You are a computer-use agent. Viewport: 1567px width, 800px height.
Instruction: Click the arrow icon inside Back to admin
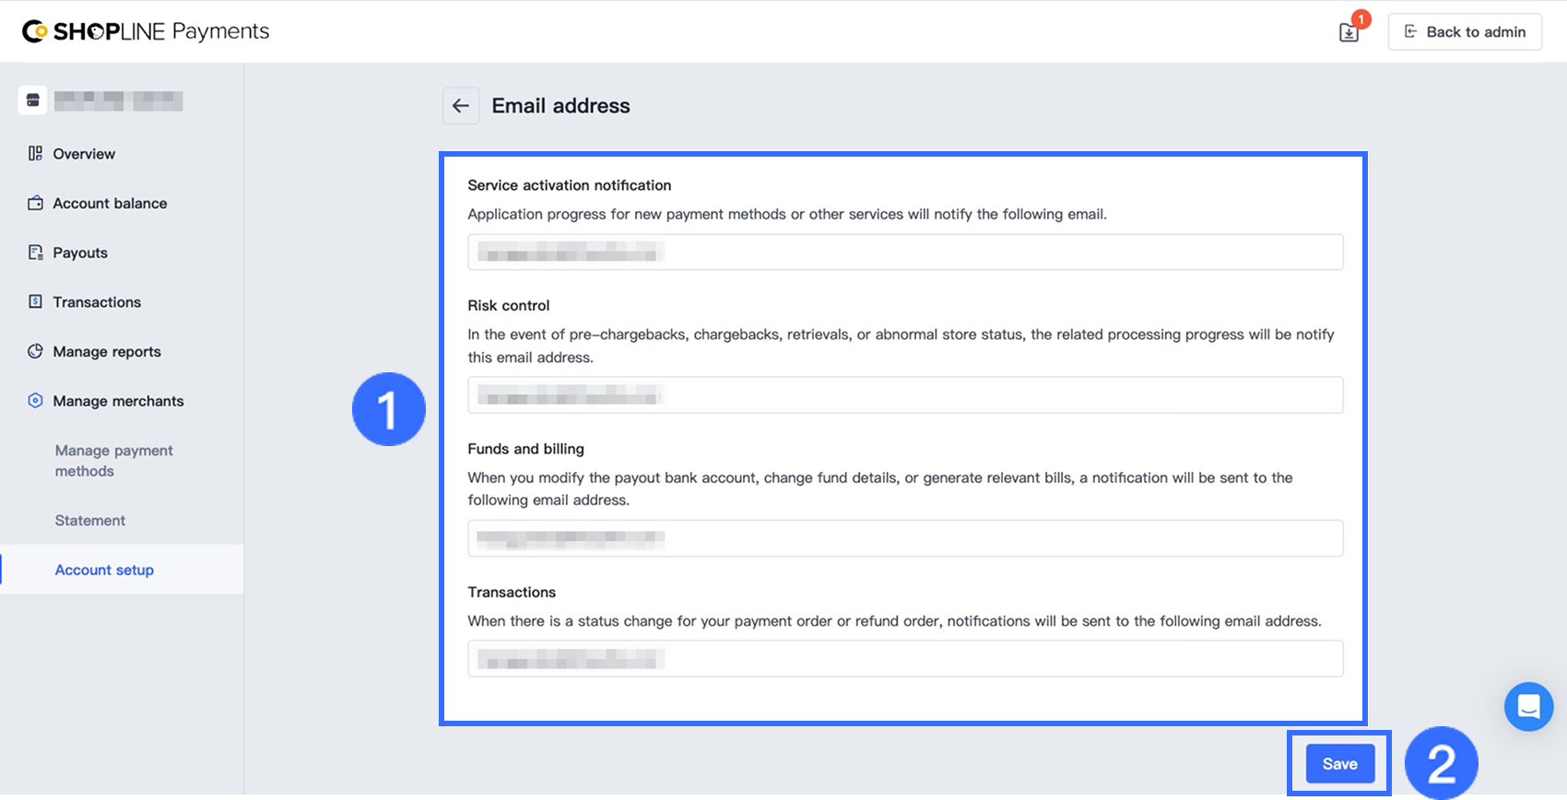coord(1410,31)
